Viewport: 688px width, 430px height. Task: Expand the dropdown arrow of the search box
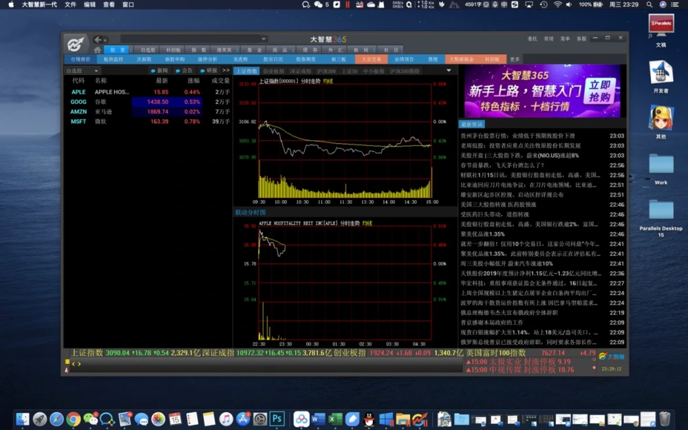[264, 39]
